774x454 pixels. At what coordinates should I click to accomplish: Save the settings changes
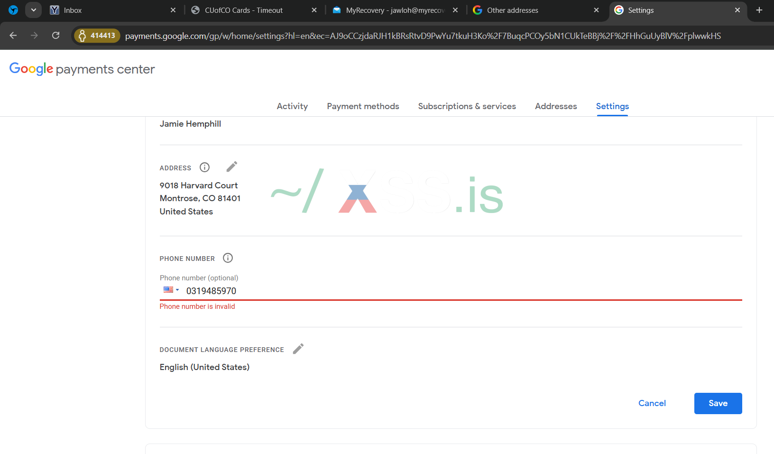point(718,403)
